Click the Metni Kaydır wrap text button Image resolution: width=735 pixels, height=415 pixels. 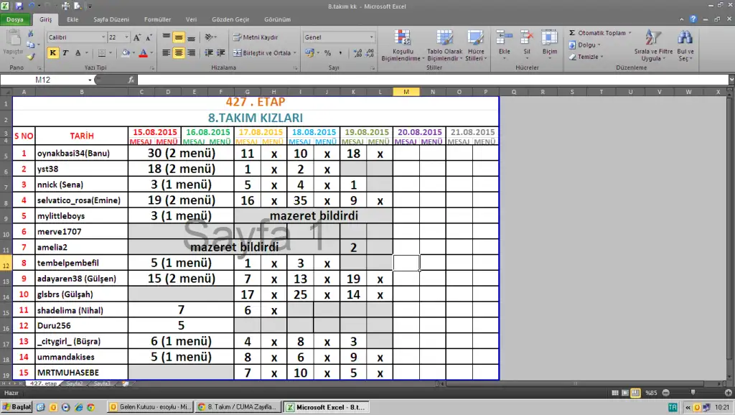[256, 37]
